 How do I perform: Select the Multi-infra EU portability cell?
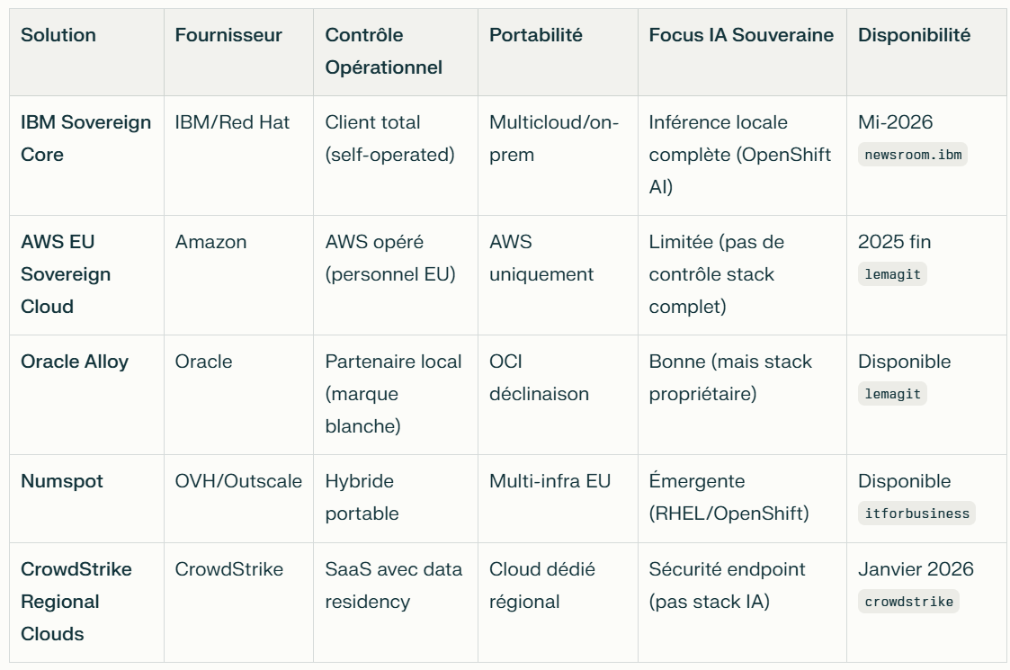(550, 481)
